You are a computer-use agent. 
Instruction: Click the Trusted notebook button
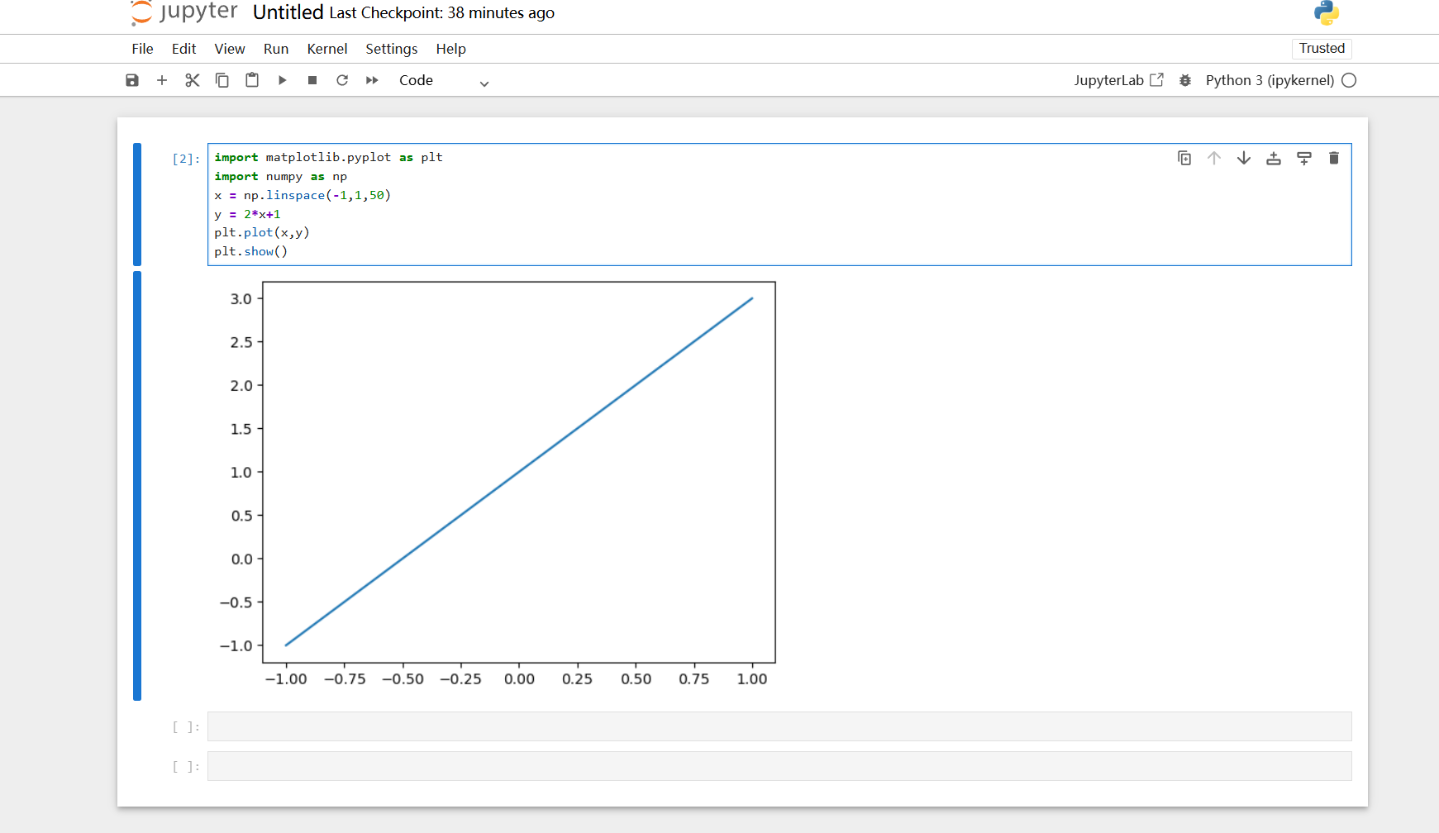[1322, 49]
